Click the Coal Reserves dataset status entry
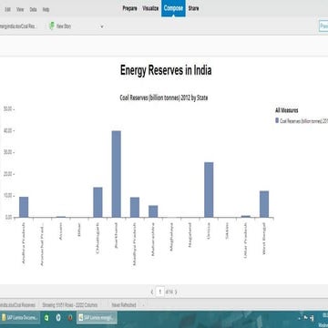 tap(17, 304)
